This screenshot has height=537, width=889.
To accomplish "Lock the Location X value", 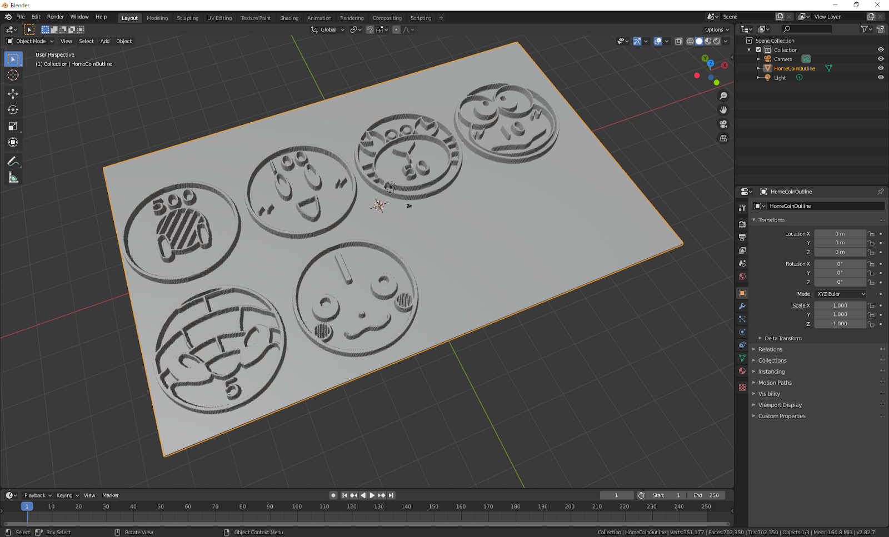I will click(x=871, y=234).
